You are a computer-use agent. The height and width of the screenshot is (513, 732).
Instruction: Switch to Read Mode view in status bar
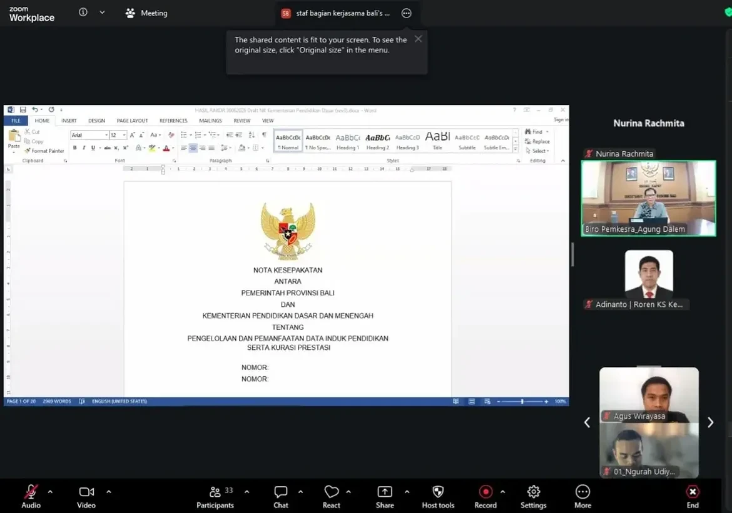[x=455, y=402]
